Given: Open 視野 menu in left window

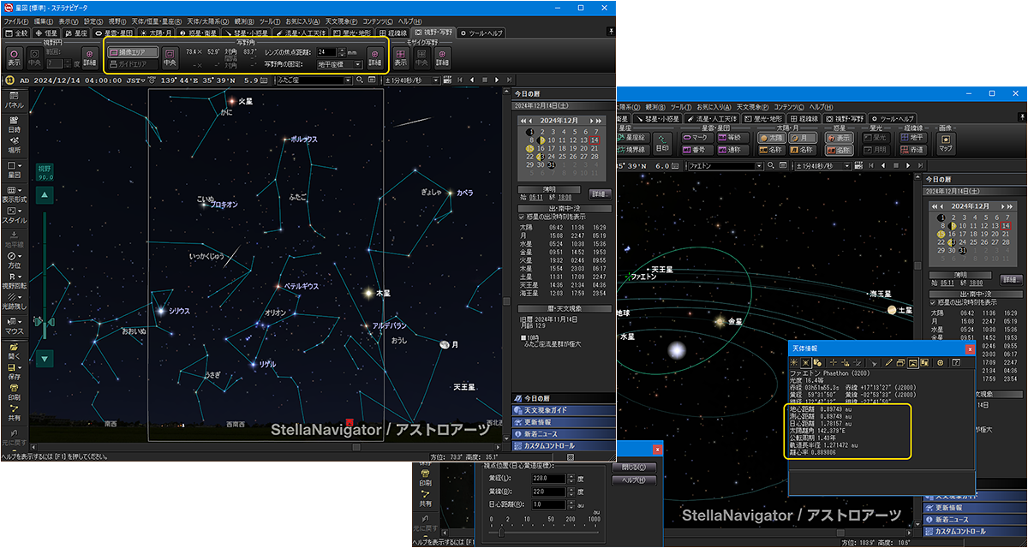Looking at the screenshot, I should tap(117, 21).
